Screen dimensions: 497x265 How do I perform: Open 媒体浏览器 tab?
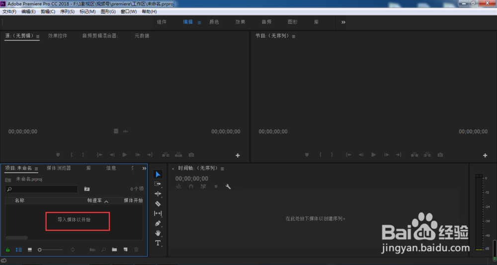coord(59,168)
